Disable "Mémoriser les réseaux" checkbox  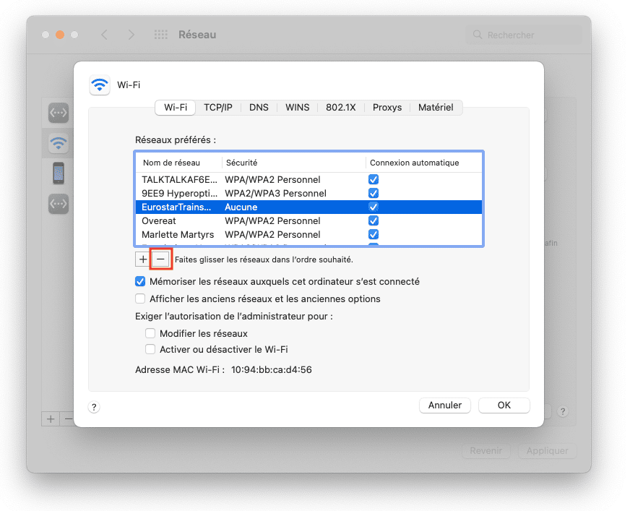pos(140,282)
